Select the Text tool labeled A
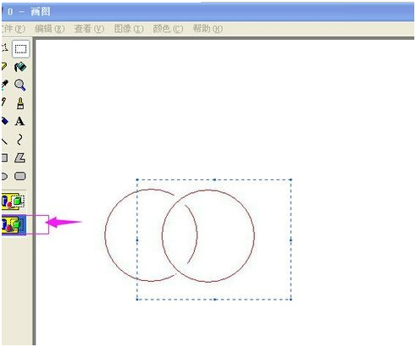The width and height of the screenshot is (416, 347). [19, 121]
